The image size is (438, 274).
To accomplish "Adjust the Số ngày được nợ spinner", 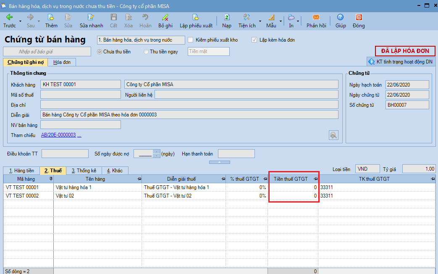I will click(x=156, y=154).
